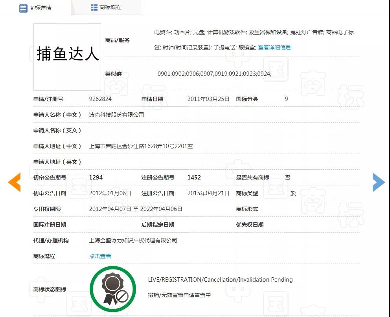
Task: Go to next trademark with blue arrow
Action: (x=379, y=182)
